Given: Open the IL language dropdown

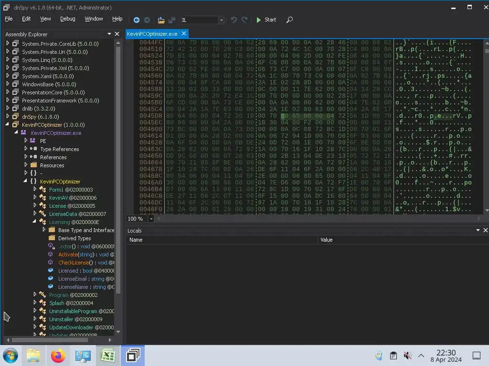Looking at the screenshot, I should pos(221,20).
